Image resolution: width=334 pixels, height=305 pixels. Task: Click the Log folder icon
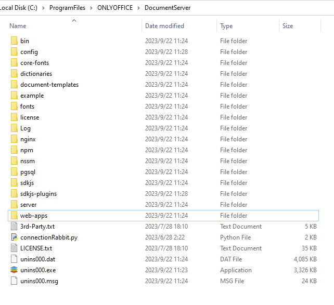14,128
